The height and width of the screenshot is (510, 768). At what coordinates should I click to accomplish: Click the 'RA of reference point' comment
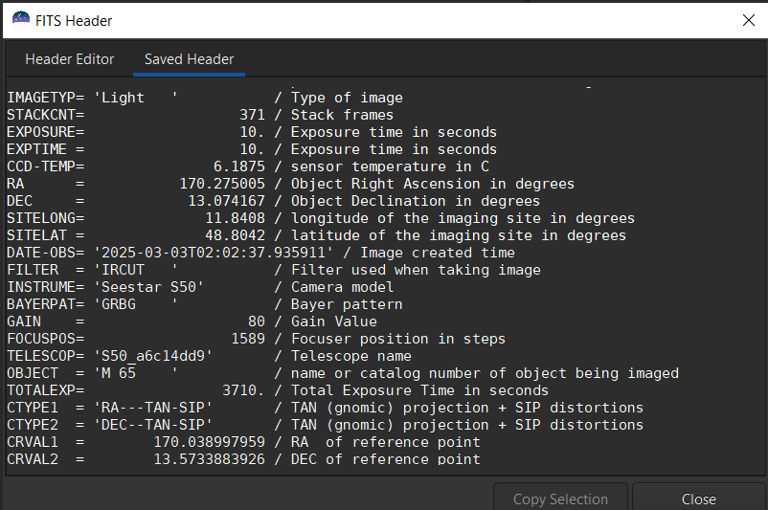click(x=386, y=442)
